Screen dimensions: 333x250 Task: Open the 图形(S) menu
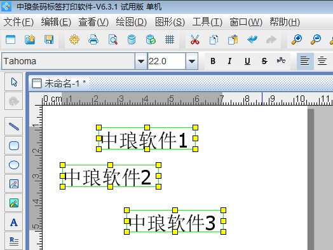coord(170,22)
